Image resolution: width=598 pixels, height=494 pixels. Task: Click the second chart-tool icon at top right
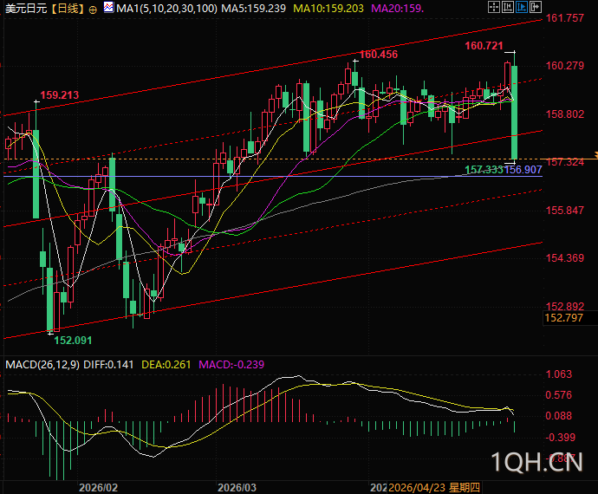[x=508, y=7]
